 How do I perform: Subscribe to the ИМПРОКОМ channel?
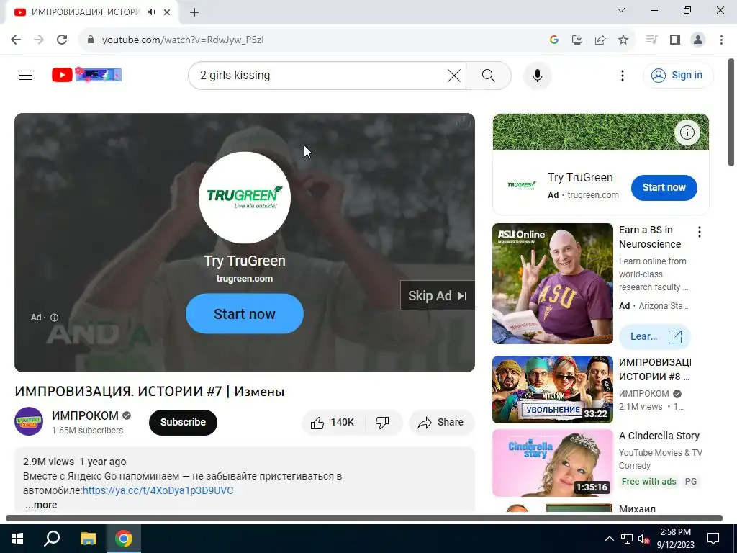click(183, 422)
